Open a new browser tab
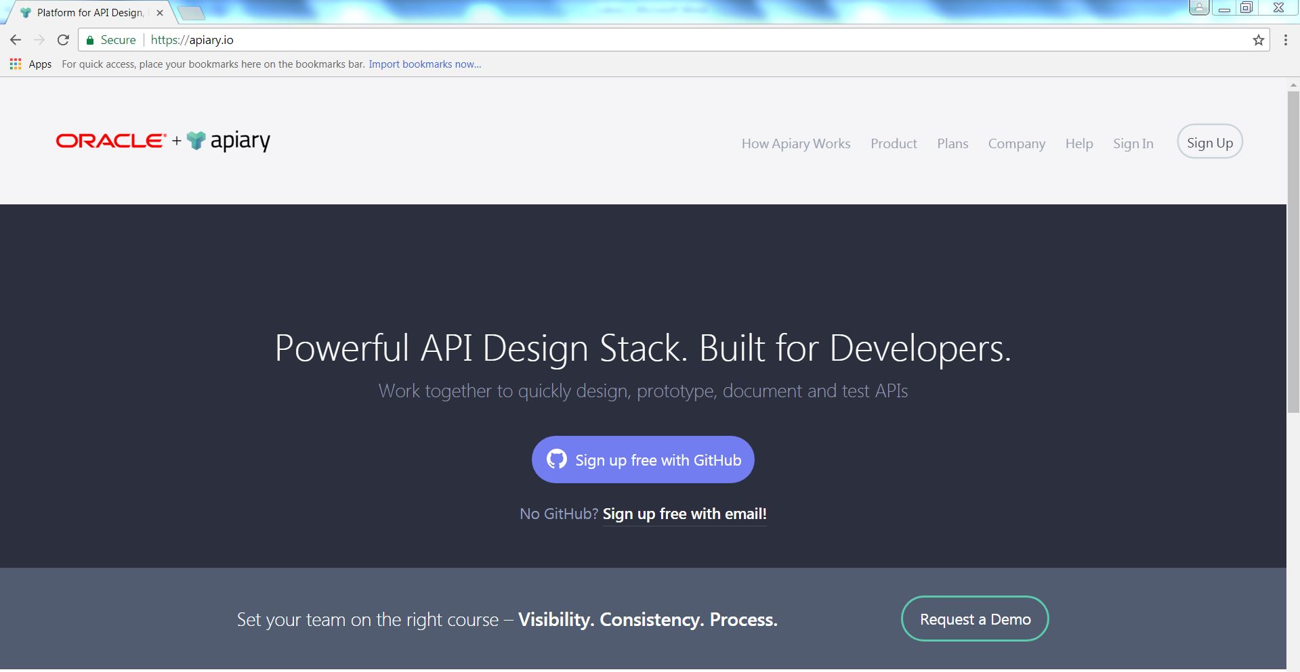The height and width of the screenshot is (672, 1300). tap(192, 13)
